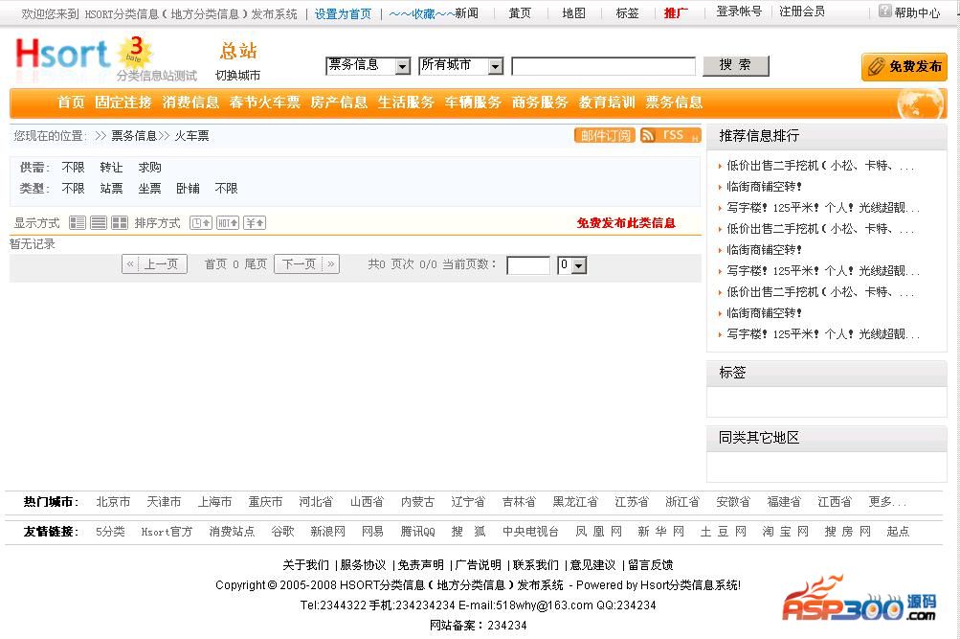Click 注册会员 register link
Image resolution: width=960 pixels, height=639 pixels.
pos(802,11)
